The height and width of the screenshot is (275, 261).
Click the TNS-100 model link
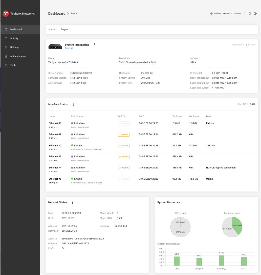click(x=69, y=48)
